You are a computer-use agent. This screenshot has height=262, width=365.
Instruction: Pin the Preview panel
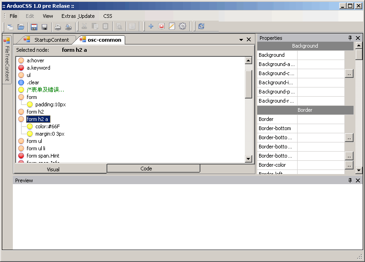click(350, 180)
